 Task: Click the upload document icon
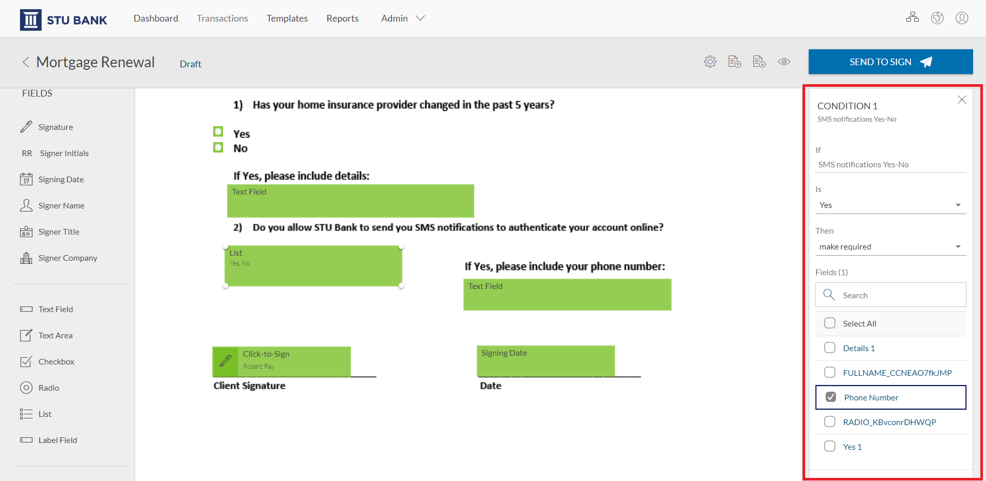click(x=735, y=62)
